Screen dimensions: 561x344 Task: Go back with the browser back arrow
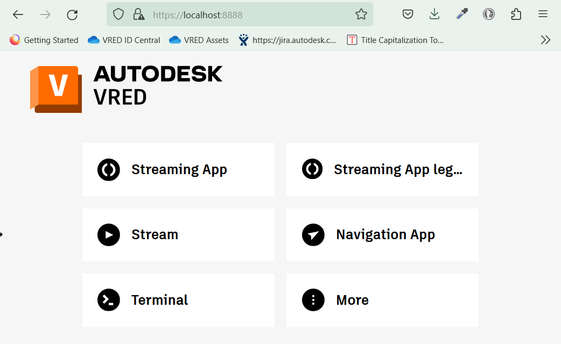pos(18,15)
